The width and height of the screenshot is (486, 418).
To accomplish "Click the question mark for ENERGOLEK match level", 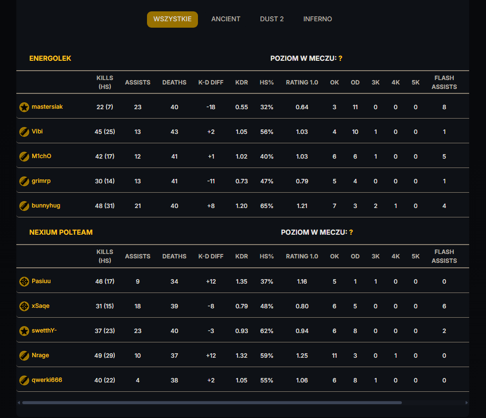I will click(x=340, y=58).
